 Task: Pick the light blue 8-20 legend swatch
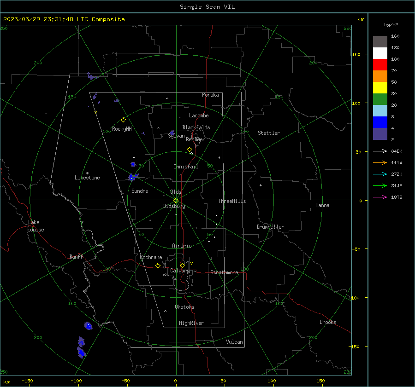(x=380, y=111)
